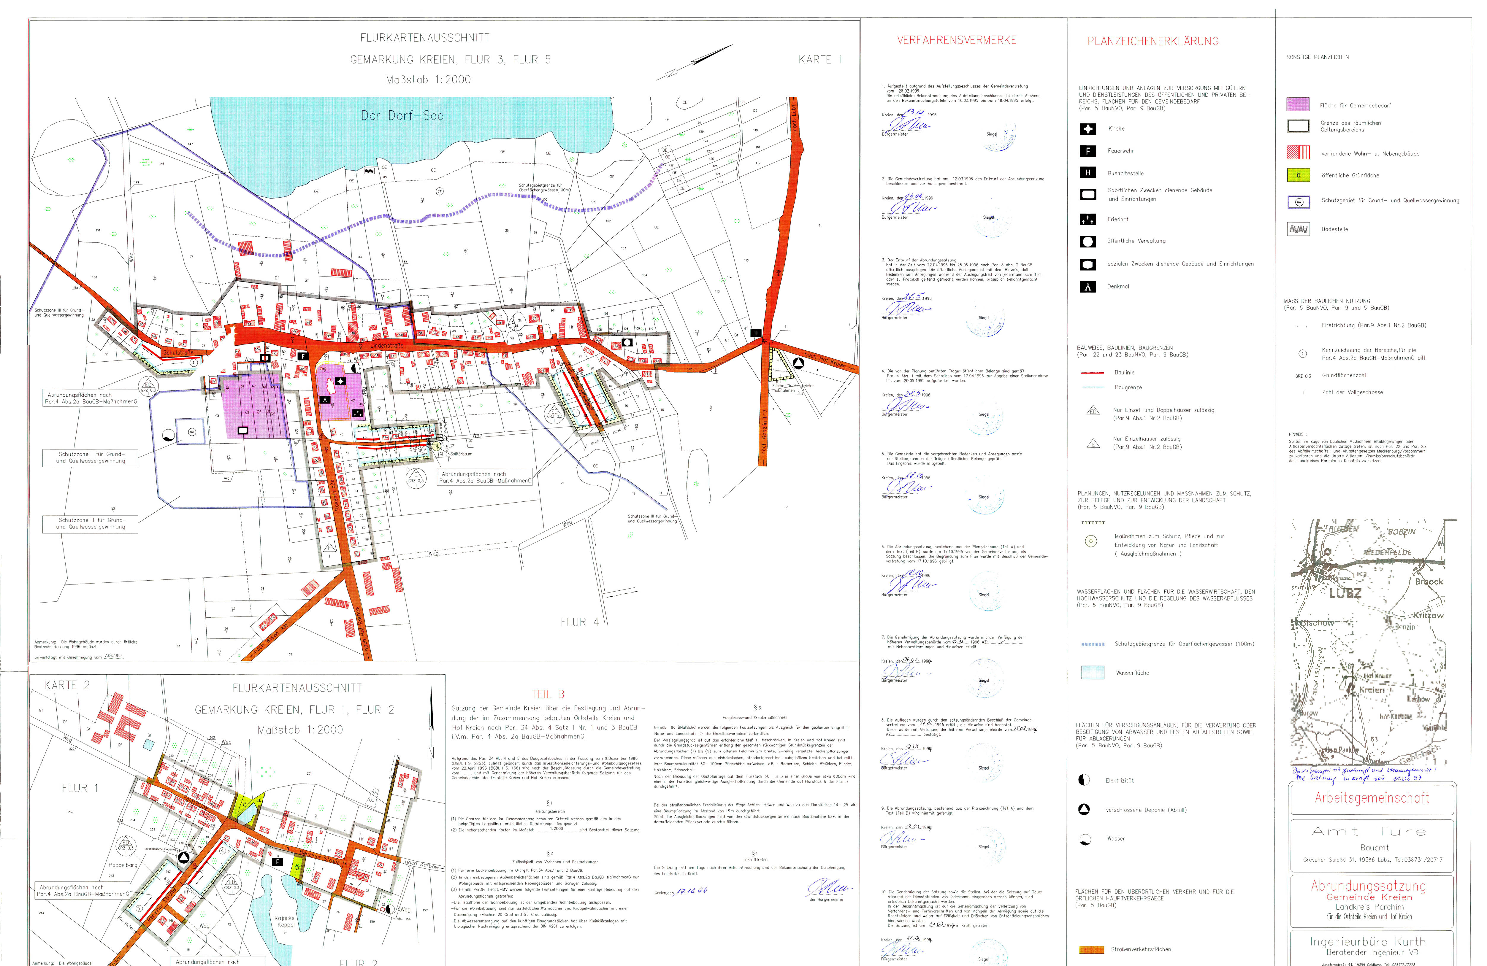Image resolution: width=1487 pixels, height=966 pixels.
Task: Click the FLUR 1 label on Karte 2
Action: 79,788
